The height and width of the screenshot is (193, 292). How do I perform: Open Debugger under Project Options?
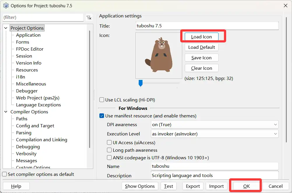pos(27,91)
